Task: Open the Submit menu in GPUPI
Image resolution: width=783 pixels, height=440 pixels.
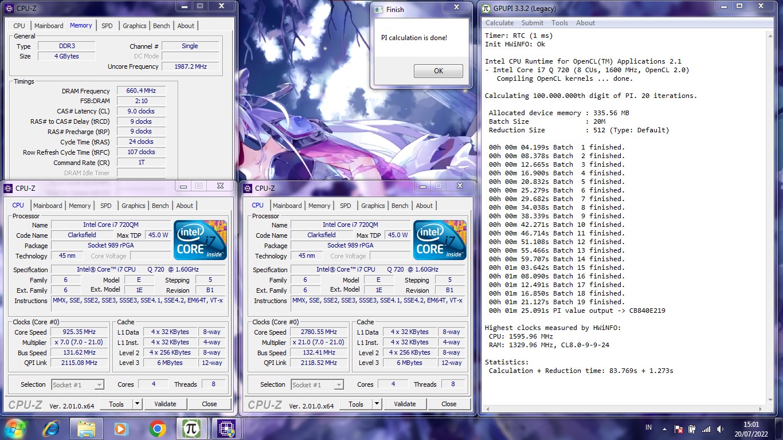Action: 533,23
